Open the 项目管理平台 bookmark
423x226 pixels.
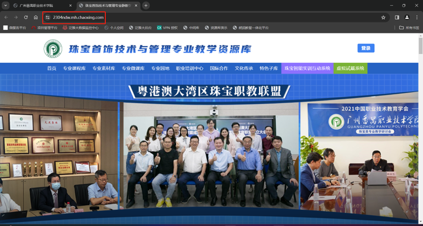click(x=44, y=28)
